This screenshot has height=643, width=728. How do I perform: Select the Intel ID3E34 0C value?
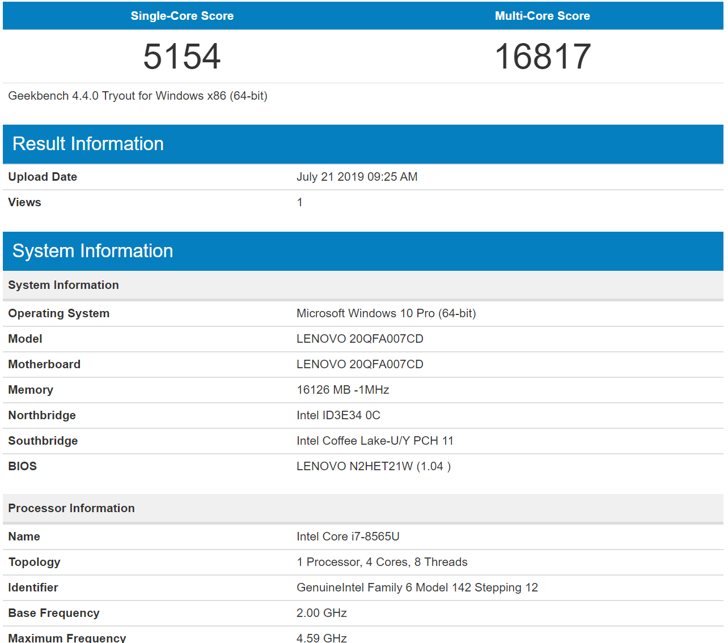[338, 415]
